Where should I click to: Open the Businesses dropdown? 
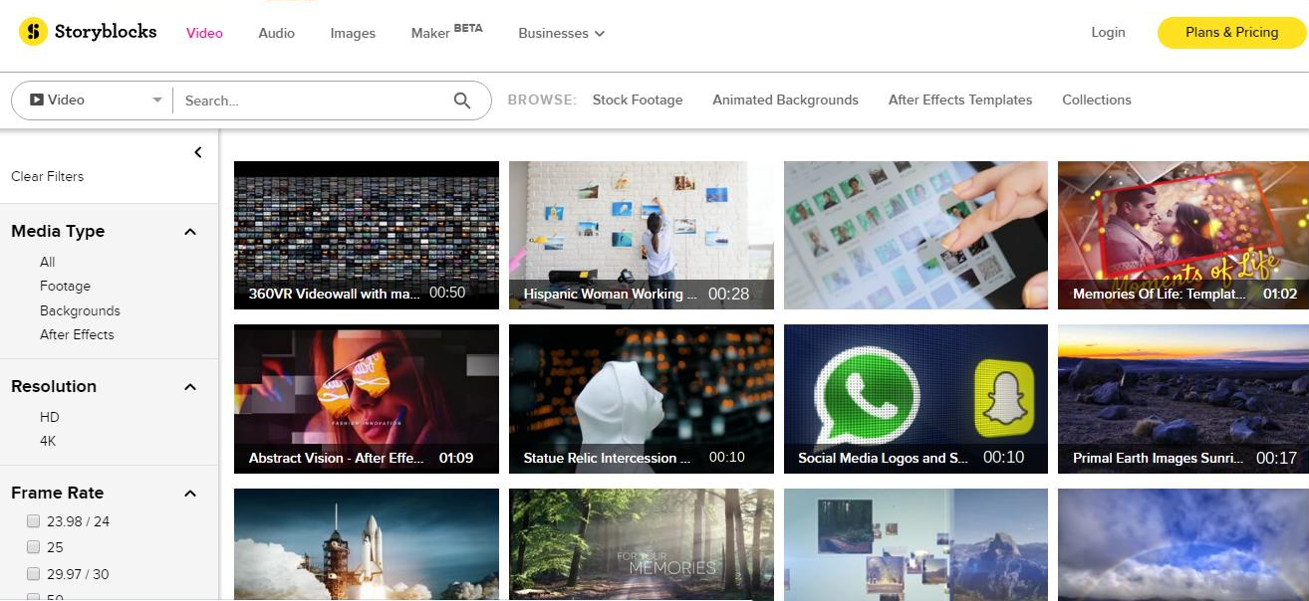click(560, 33)
